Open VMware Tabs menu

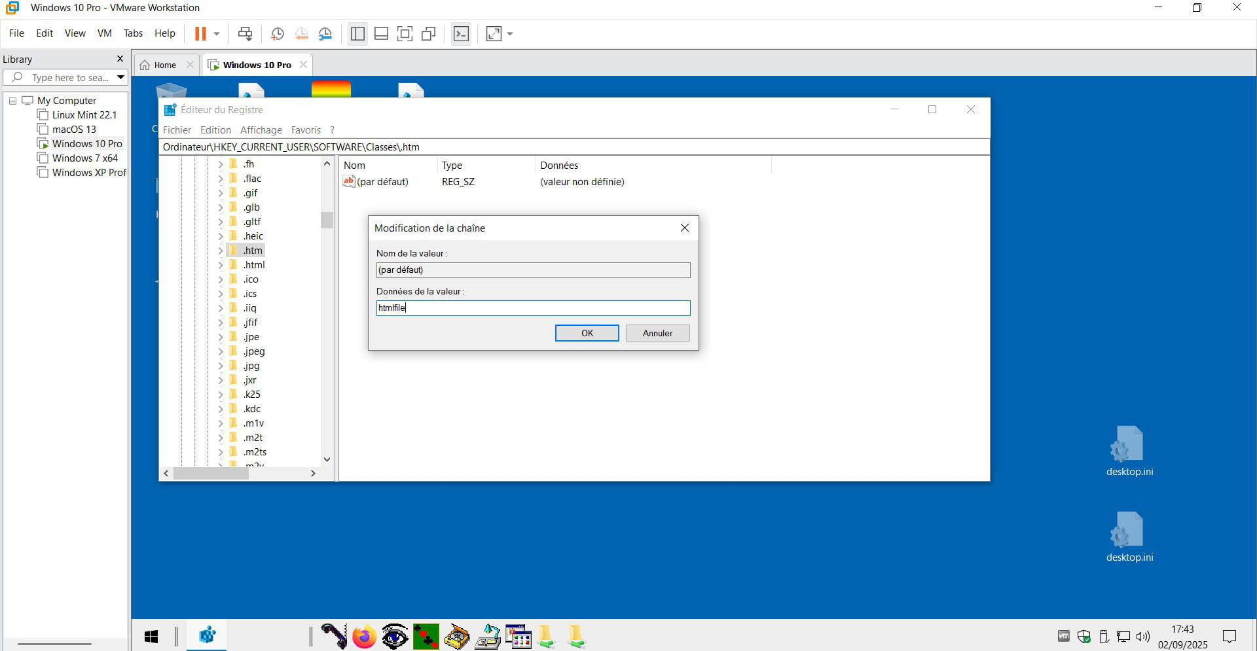coord(133,33)
